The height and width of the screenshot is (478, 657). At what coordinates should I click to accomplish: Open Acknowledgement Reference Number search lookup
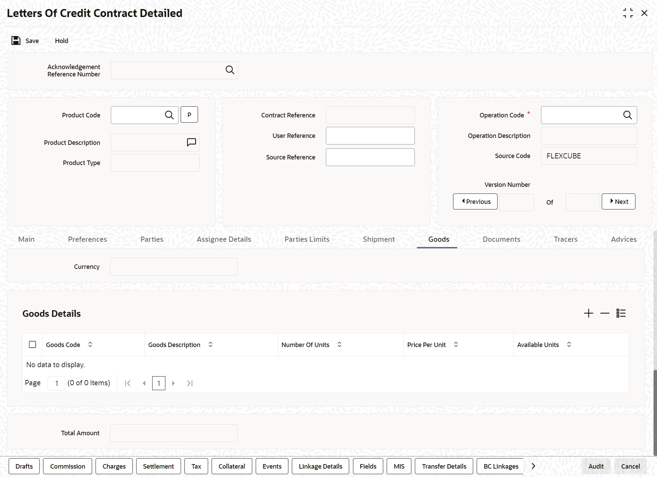pyautogui.click(x=230, y=70)
